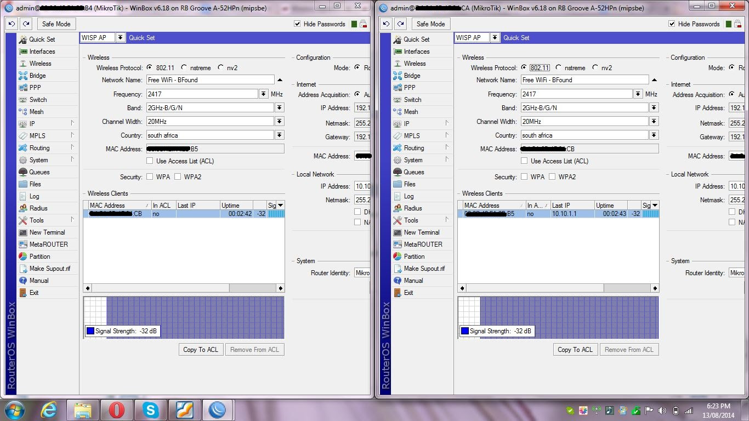Collapse Network Name arrow in left window
This screenshot has width=749, height=421.
(x=280, y=80)
